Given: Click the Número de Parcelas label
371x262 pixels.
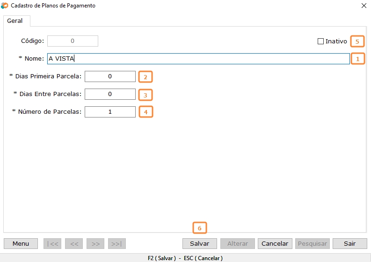Looking at the screenshot, I should point(50,112).
